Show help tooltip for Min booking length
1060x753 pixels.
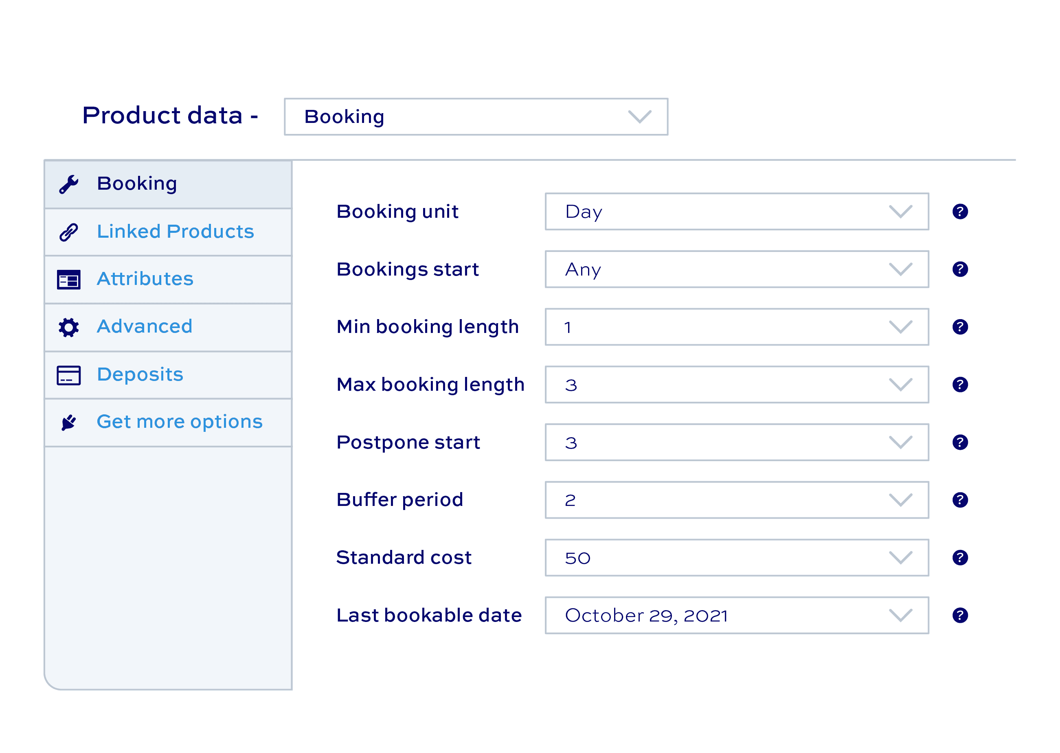960,327
